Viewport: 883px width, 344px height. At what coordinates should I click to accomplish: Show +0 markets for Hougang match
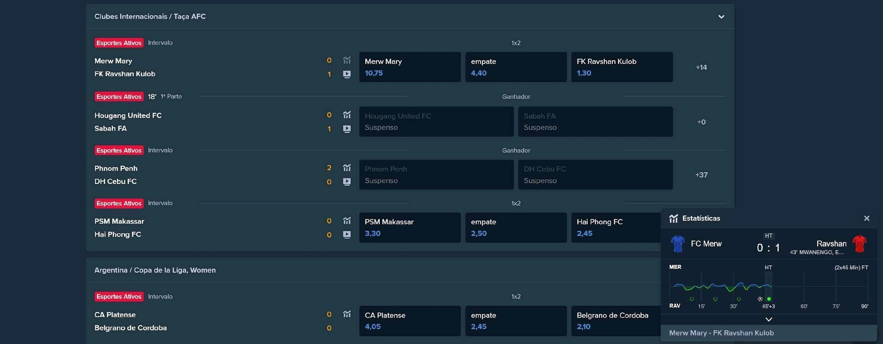tap(701, 122)
